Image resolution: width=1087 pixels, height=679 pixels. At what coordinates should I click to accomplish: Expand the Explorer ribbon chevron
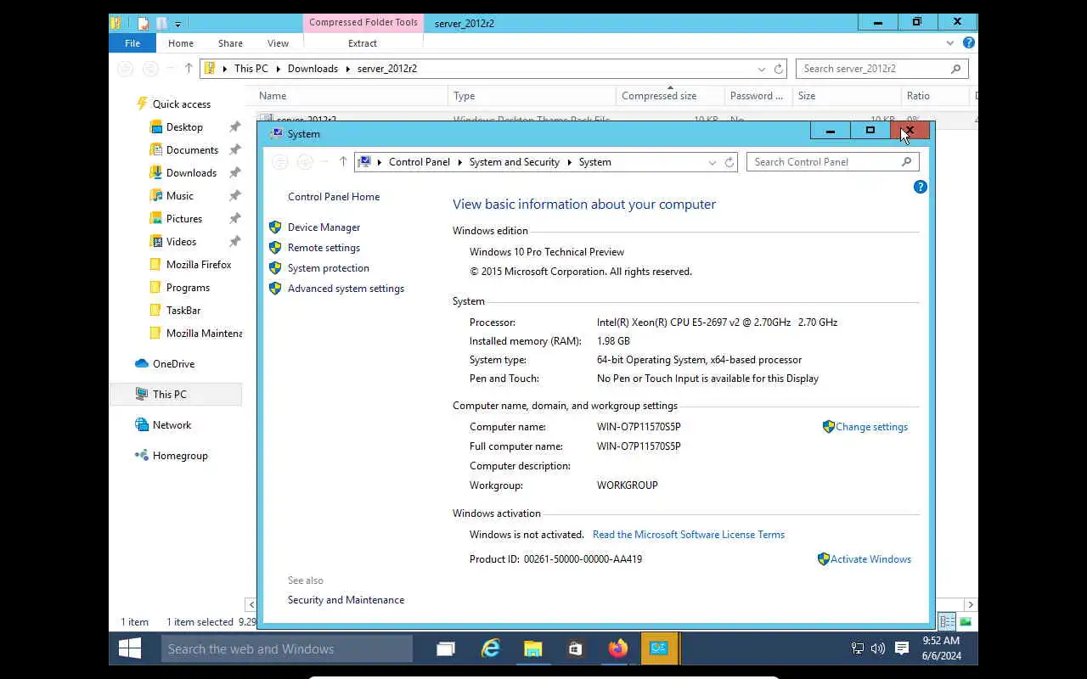(950, 42)
